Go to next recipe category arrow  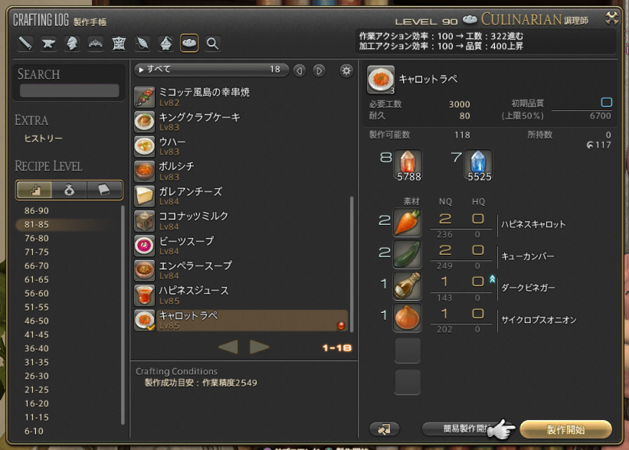[319, 70]
